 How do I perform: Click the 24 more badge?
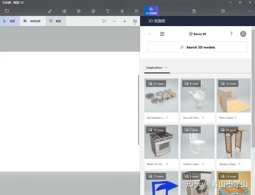click(228, 130)
